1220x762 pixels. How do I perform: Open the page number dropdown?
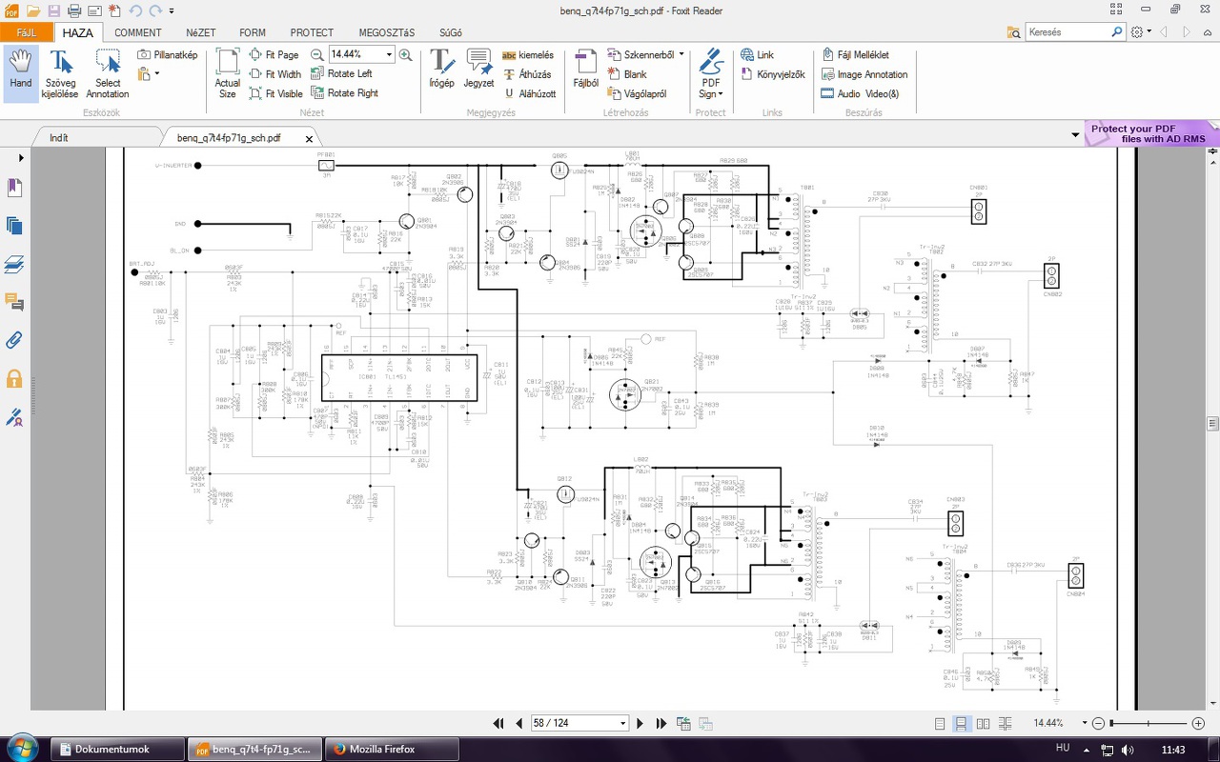pos(622,724)
